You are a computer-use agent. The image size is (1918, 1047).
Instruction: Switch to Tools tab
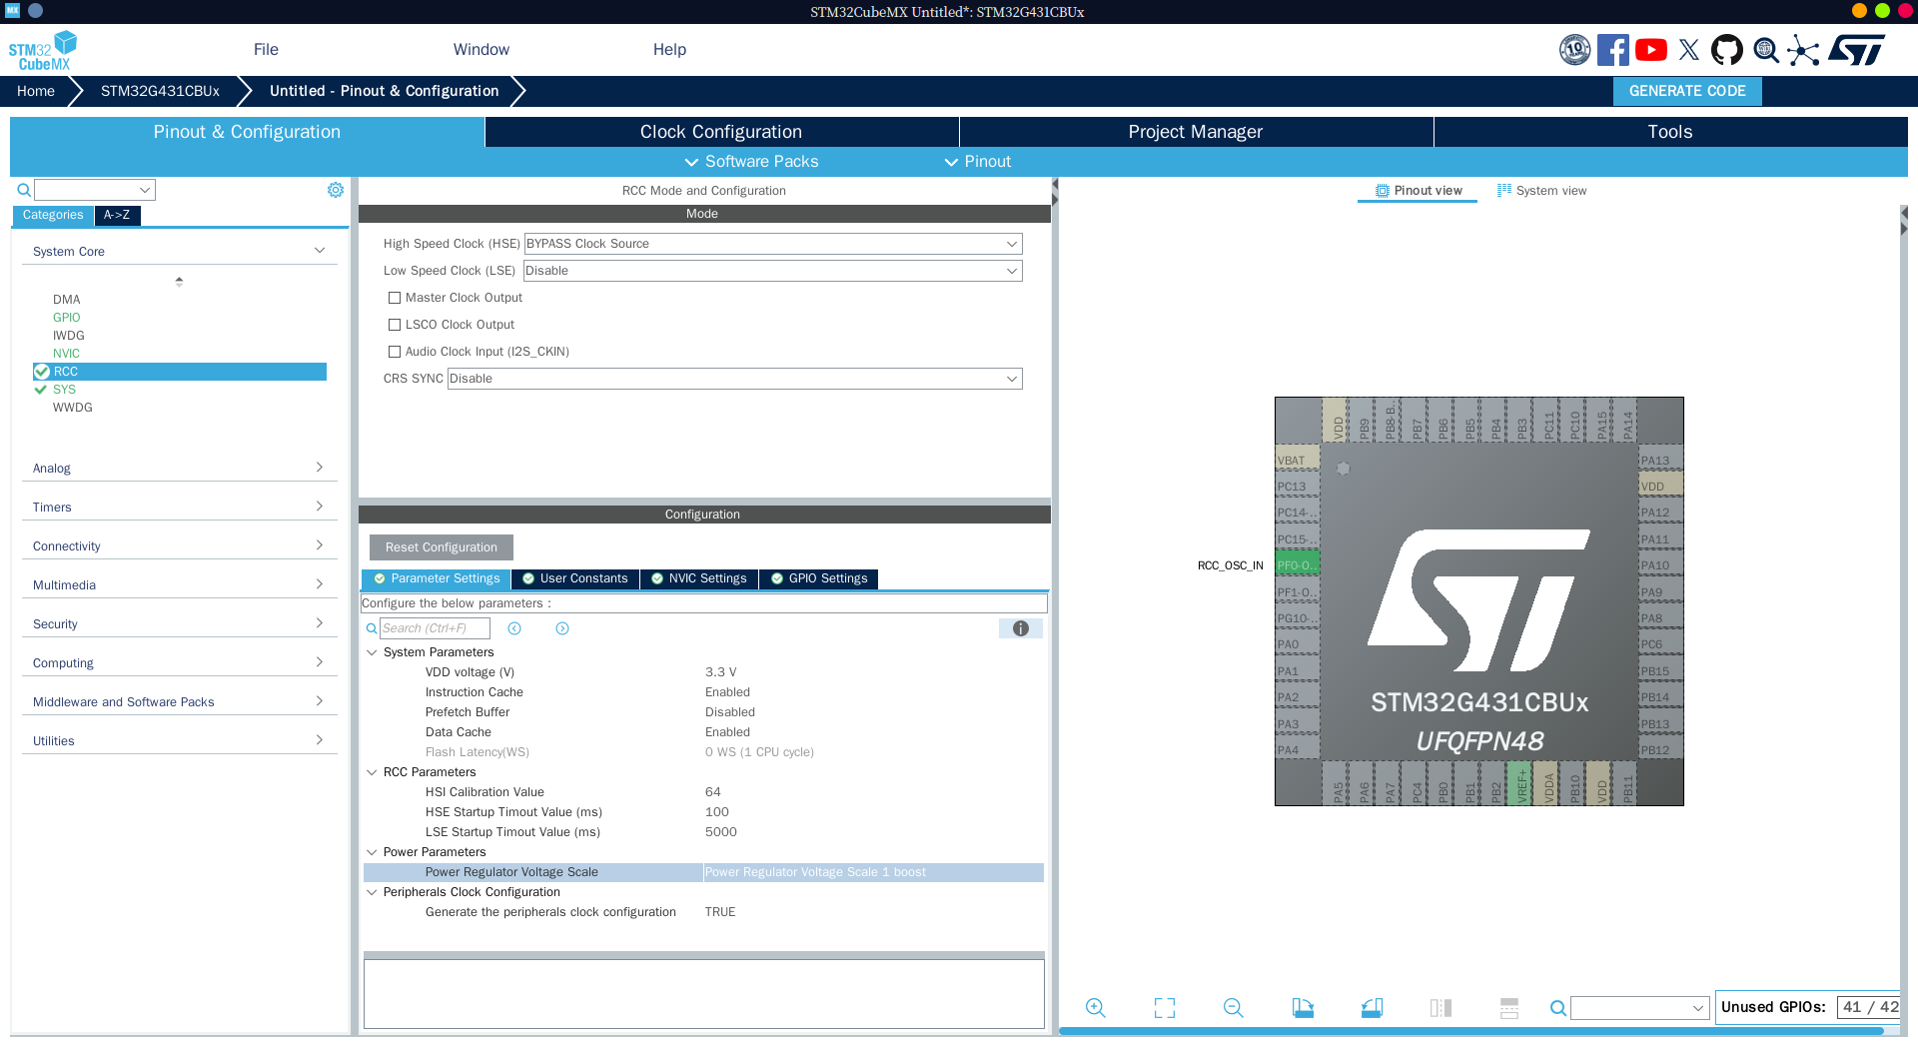click(x=1670, y=132)
